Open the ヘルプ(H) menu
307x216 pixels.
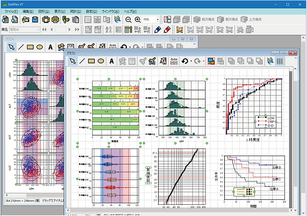point(130,12)
